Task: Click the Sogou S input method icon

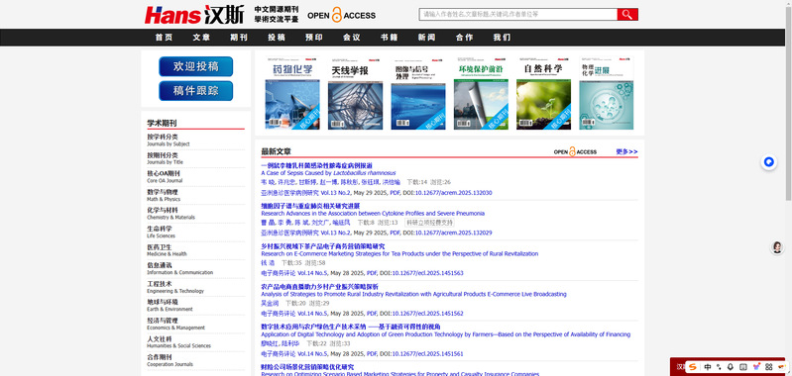Action: pos(693,366)
